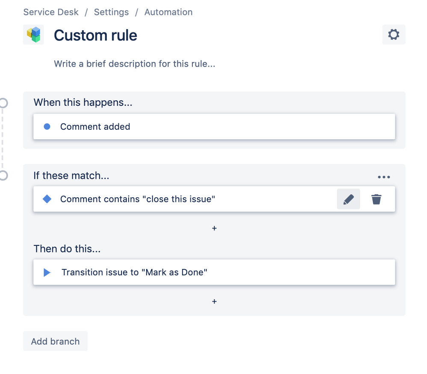Open the rule settings gear icon
The image size is (427, 374).
tap(394, 35)
